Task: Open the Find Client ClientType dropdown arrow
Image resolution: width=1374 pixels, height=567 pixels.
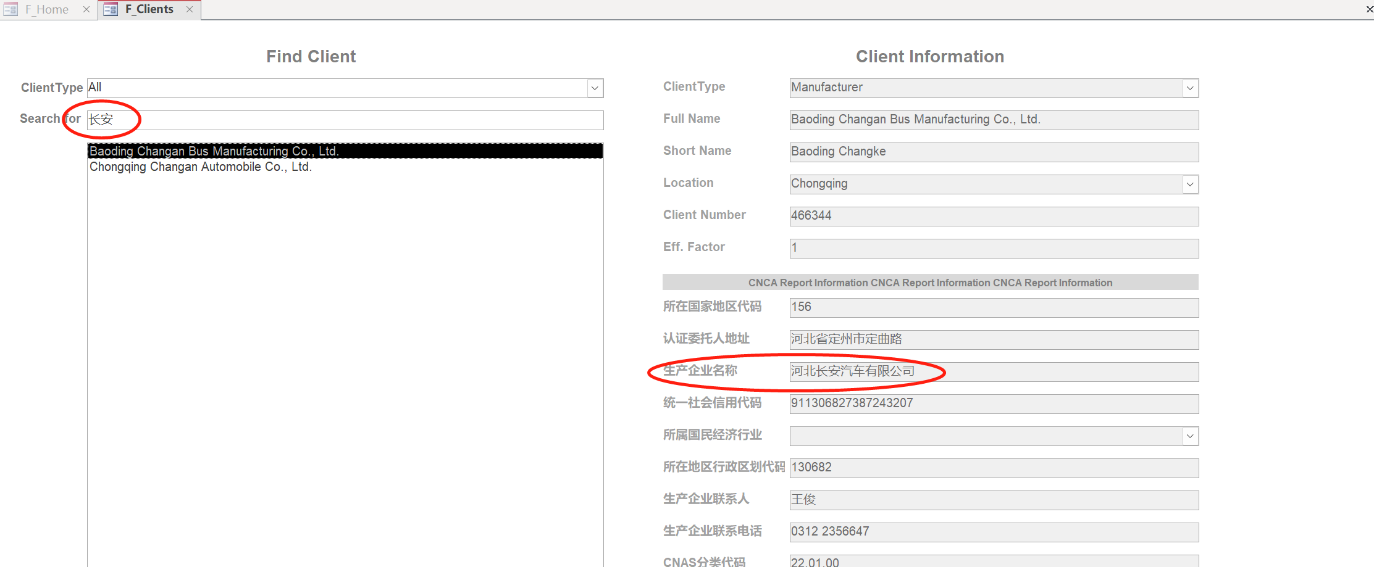Action: pos(595,88)
